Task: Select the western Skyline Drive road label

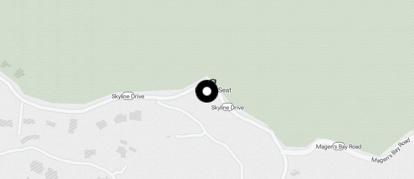Action: coord(128,96)
